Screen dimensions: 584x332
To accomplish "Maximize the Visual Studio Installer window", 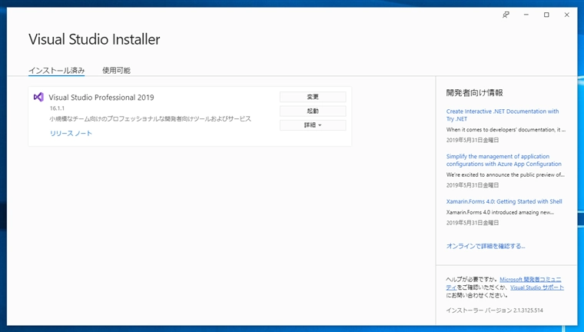I will pyautogui.click(x=546, y=15).
